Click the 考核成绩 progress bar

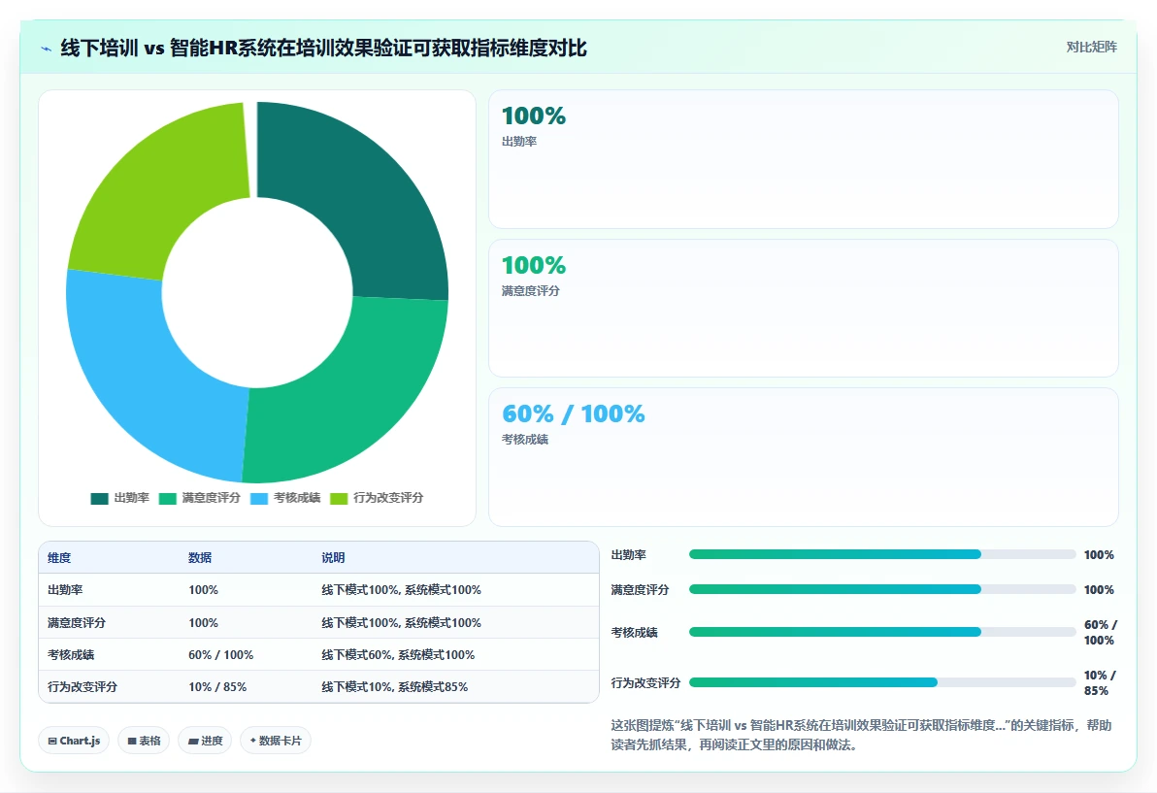pyautogui.click(x=882, y=632)
